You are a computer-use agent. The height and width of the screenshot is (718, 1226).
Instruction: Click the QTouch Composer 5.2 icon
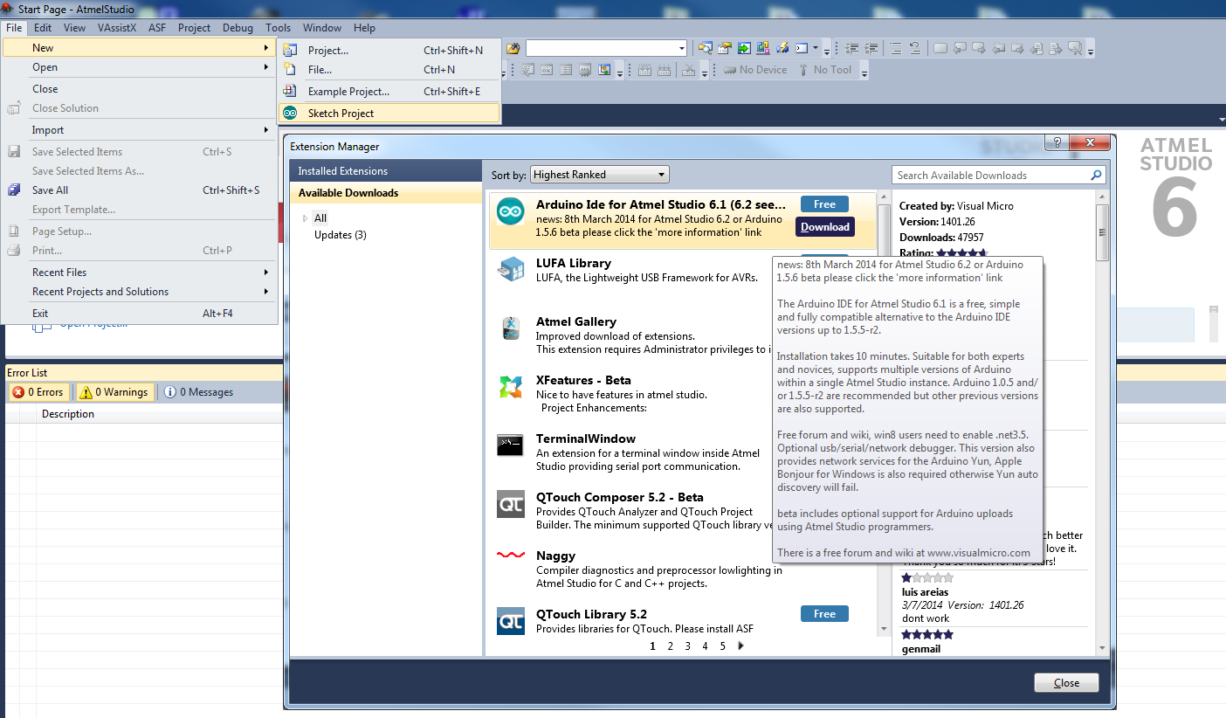pos(511,504)
